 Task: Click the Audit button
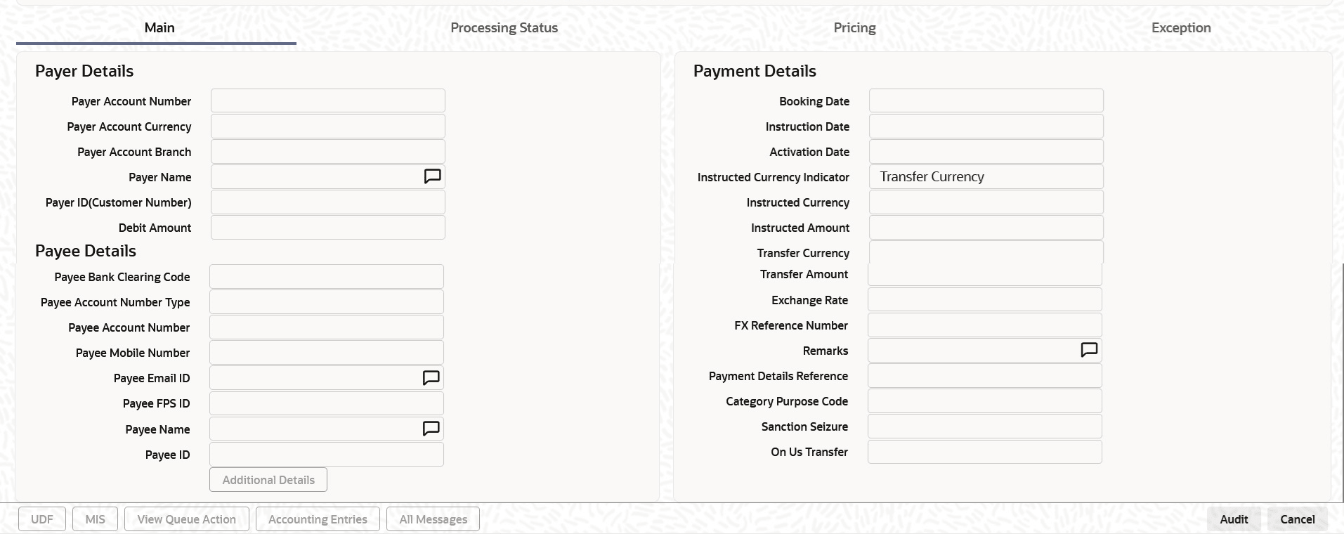[x=1234, y=519]
